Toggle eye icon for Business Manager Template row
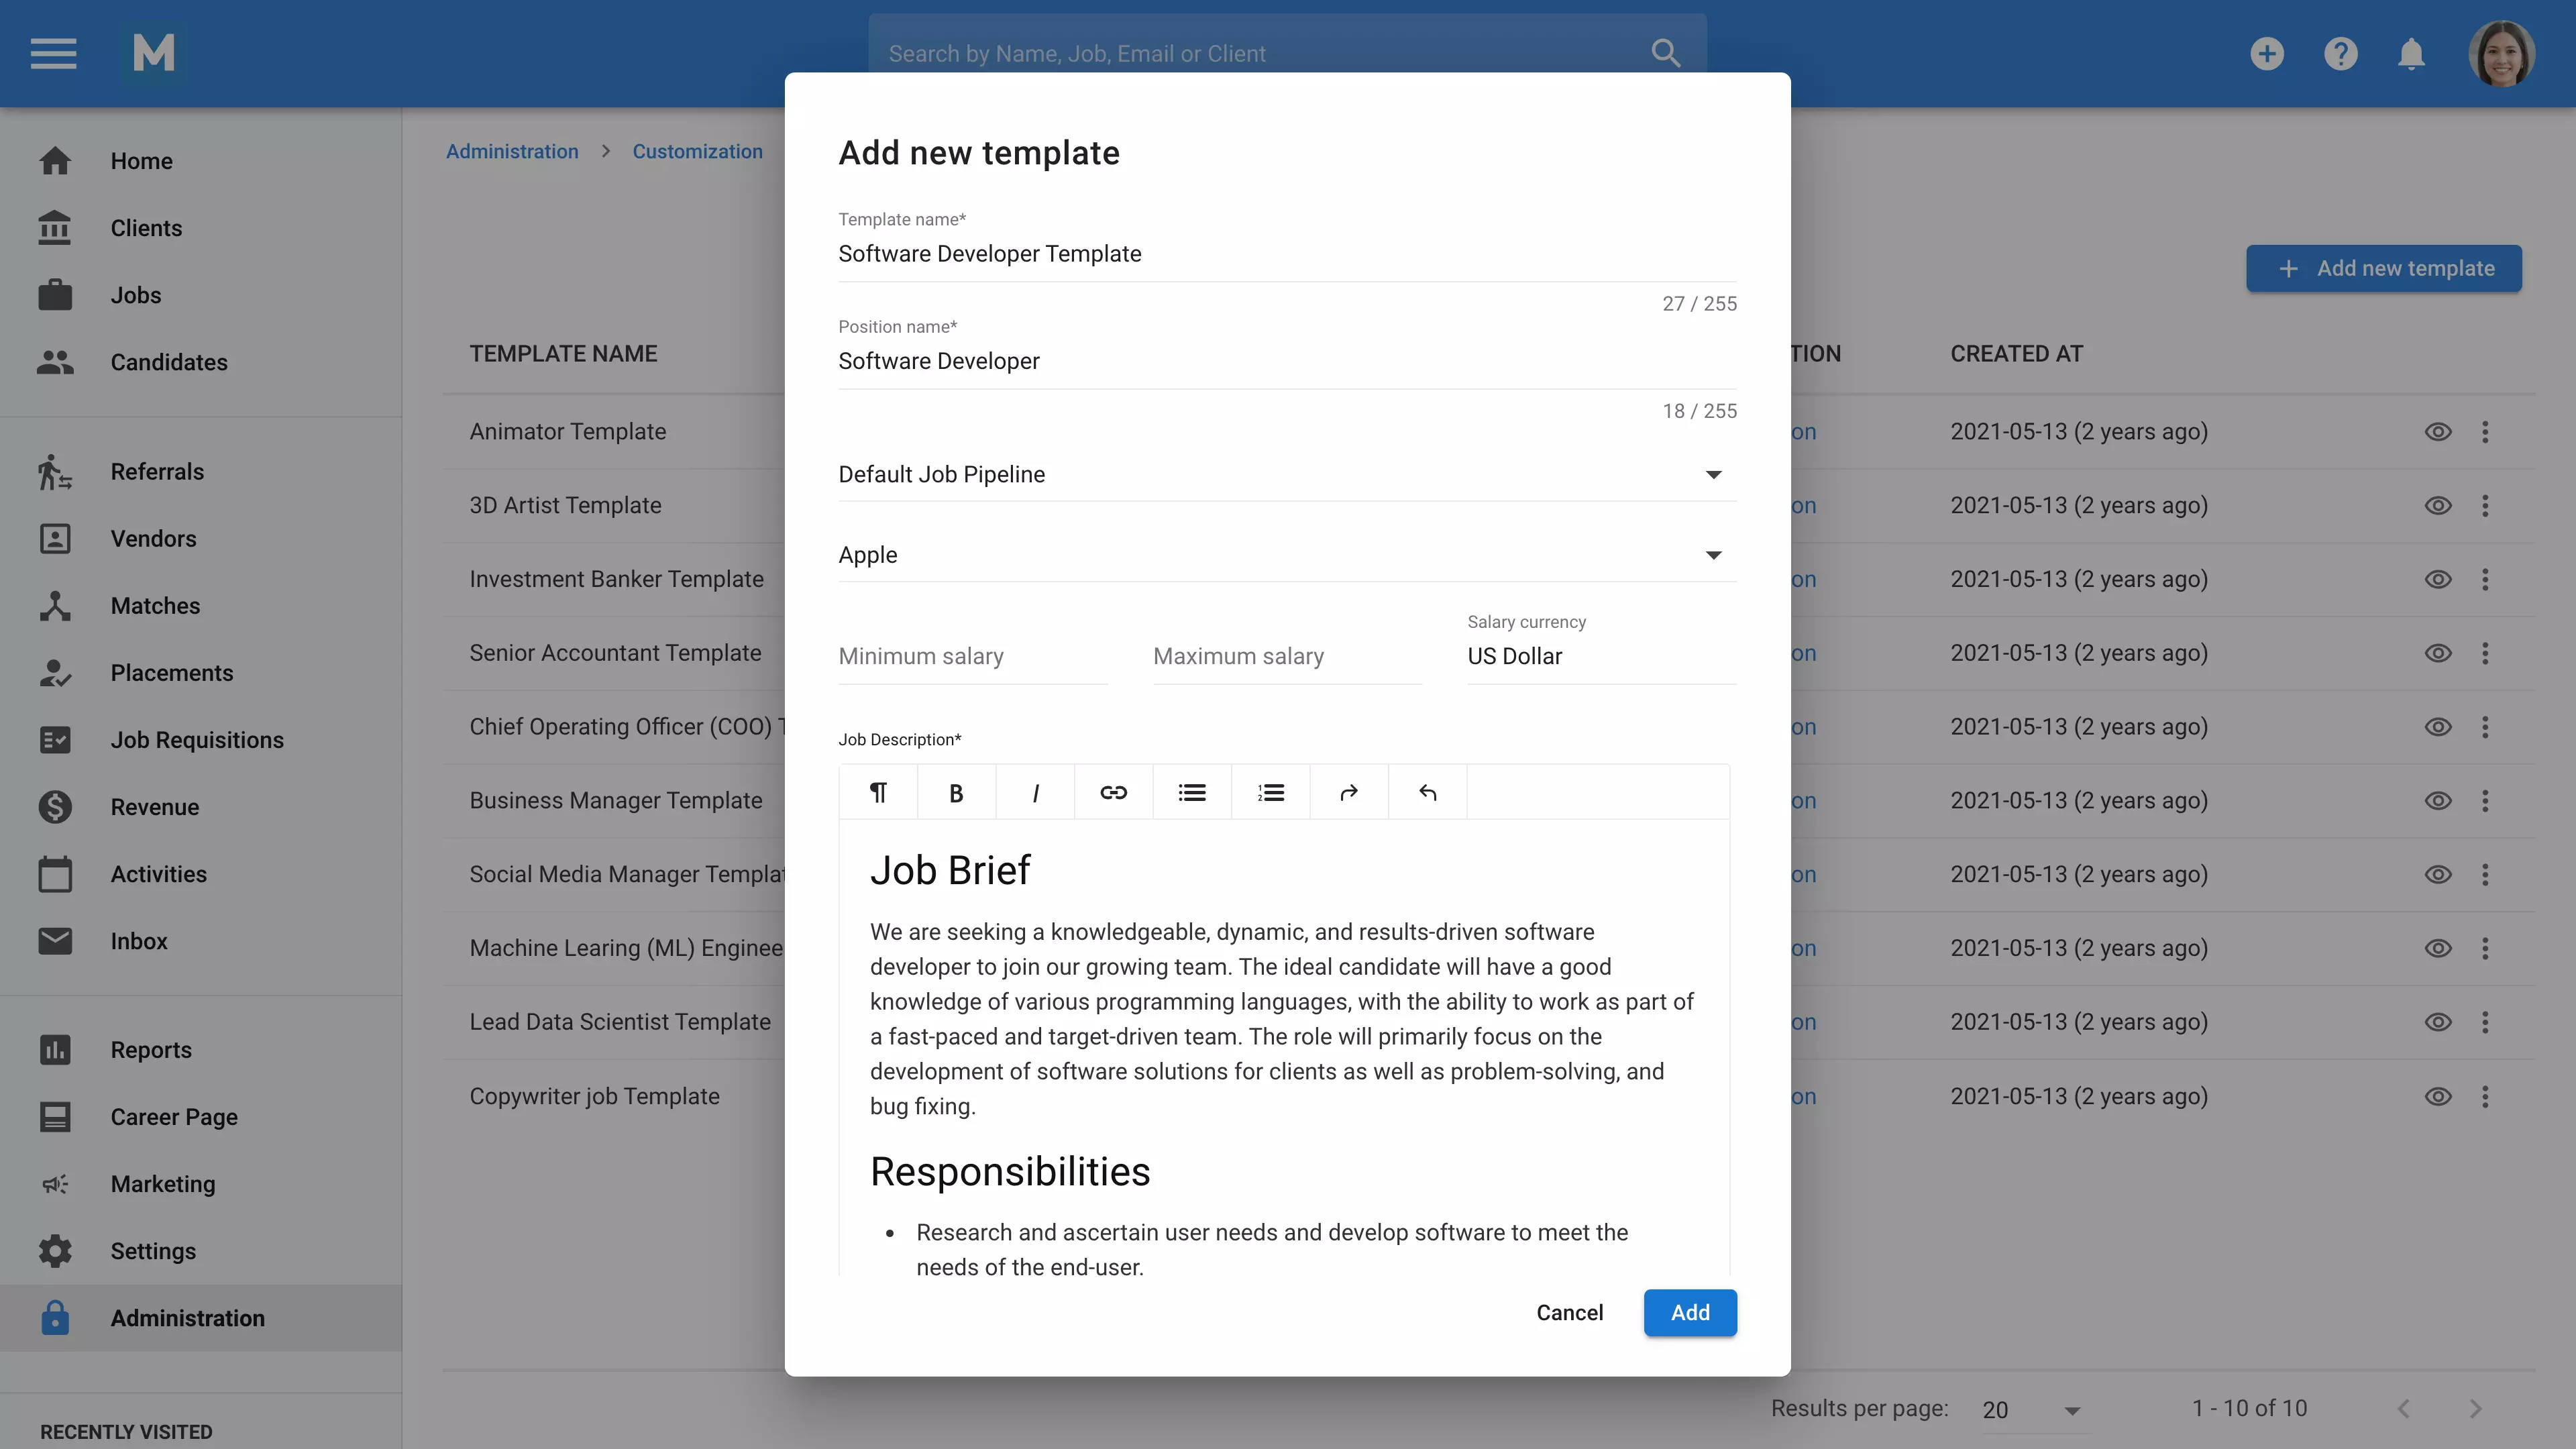Image resolution: width=2576 pixels, height=1449 pixels. 2438,801
